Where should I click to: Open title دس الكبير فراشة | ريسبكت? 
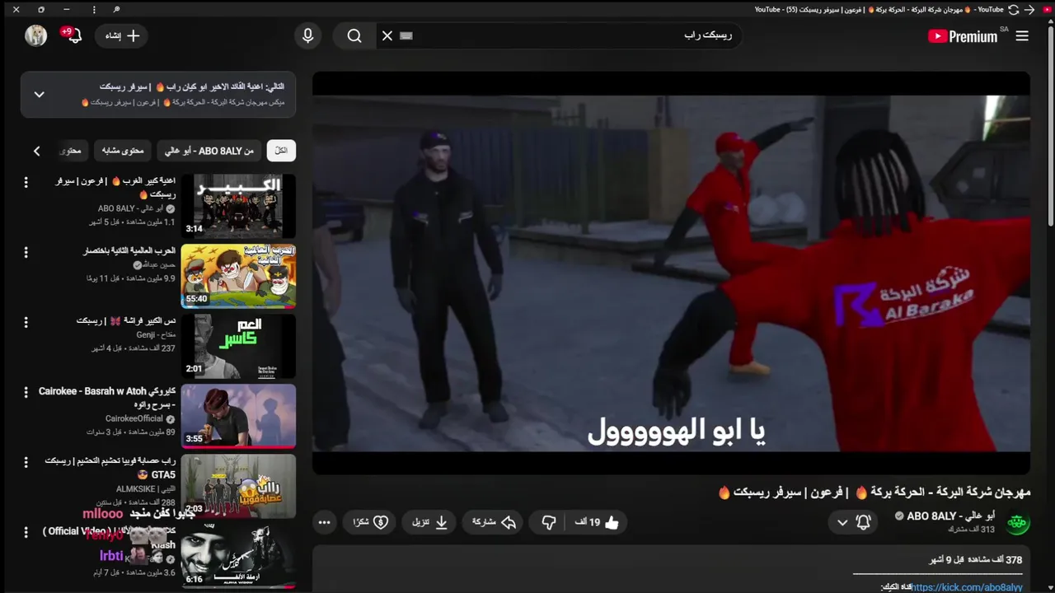click(x=126, y=320)
